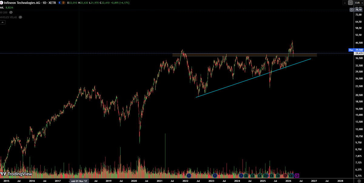The height and width of the screenshot is (183, 364).
Task: Click the 2015 time axis label
Action: click(x=6, y=181)
